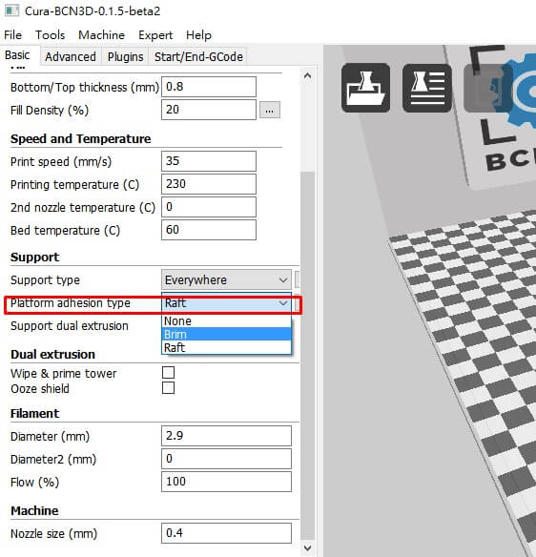Click the Cura application icon in title bar
Screen dimensions: 536x557
[x=11, y=10]
